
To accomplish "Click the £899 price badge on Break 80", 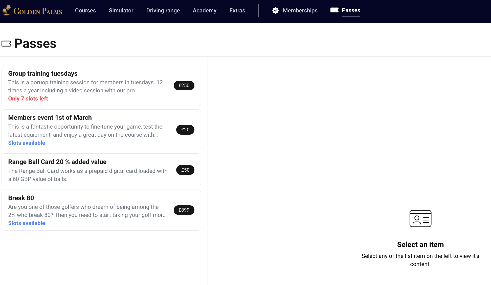I will click(184, 210).
